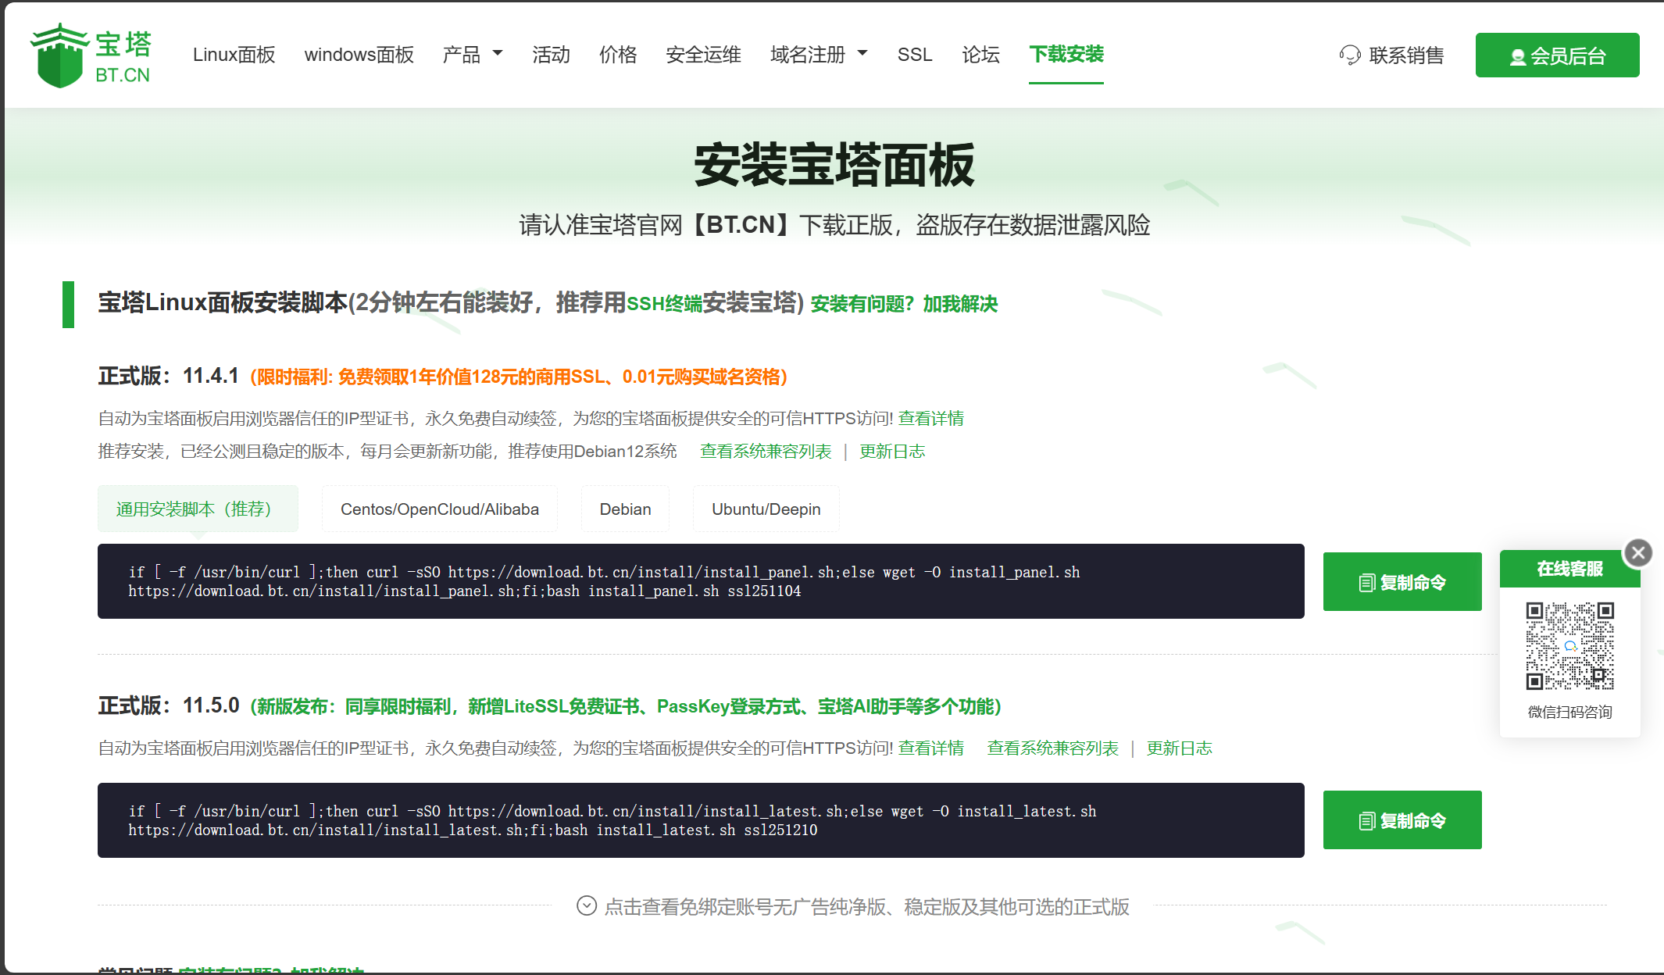
Task: Open the 会员后台 member dashboard
Action: click(1557, 55)
